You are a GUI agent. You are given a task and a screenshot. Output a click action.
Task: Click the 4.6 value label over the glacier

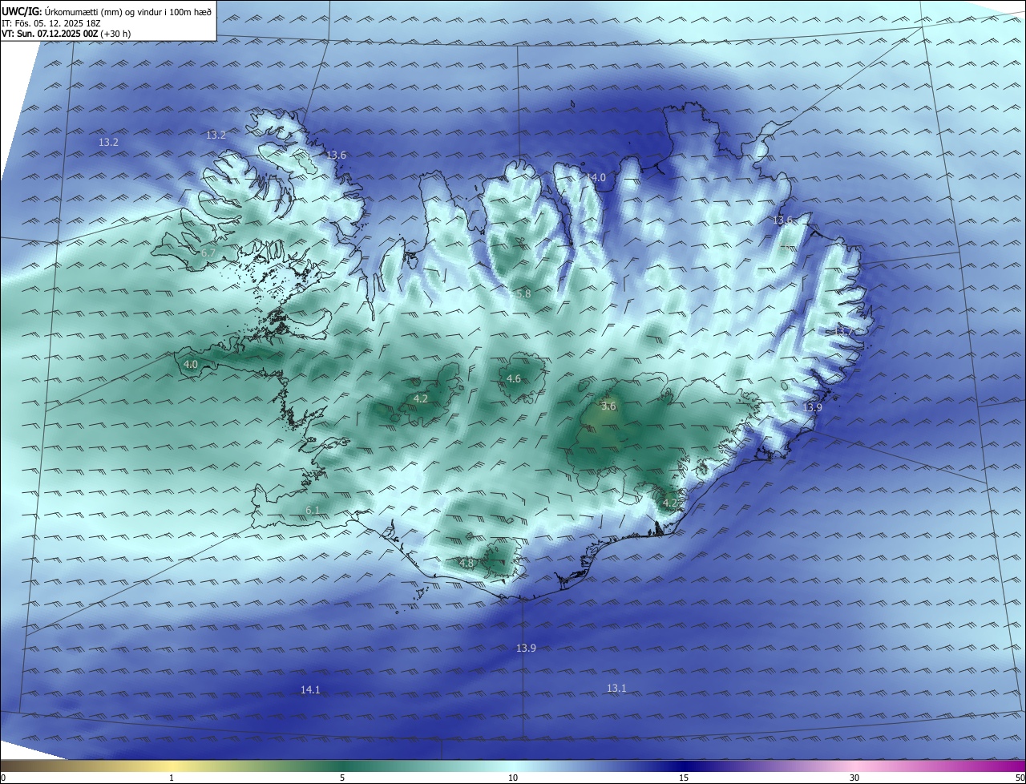(x=514, y=378)
